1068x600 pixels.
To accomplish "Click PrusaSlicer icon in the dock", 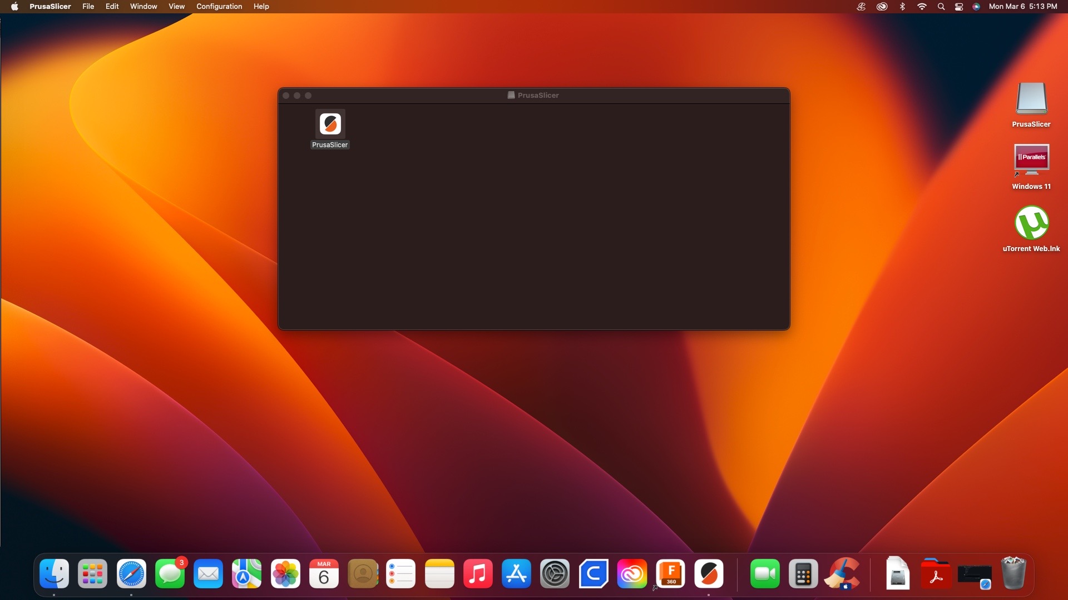I will pyautogui.click(x=709, y=574).
